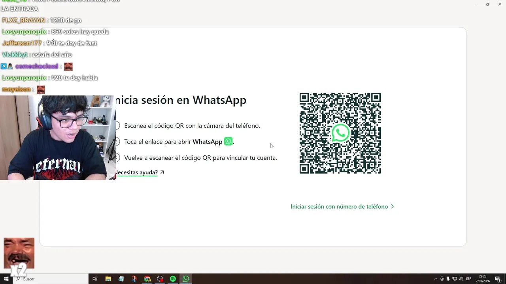Click 'Toca el enlace para abrir' text
This screenshot has height=284, width=506.
click(157, 142)
